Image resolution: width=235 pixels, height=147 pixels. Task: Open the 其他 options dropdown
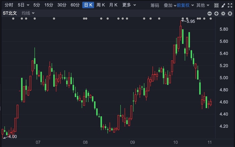pyautogui.click(x=203, y=5)
